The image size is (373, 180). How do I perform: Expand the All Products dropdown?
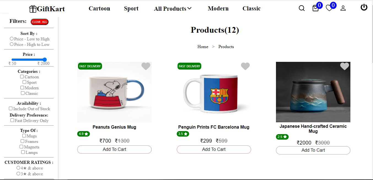point(173,9)
